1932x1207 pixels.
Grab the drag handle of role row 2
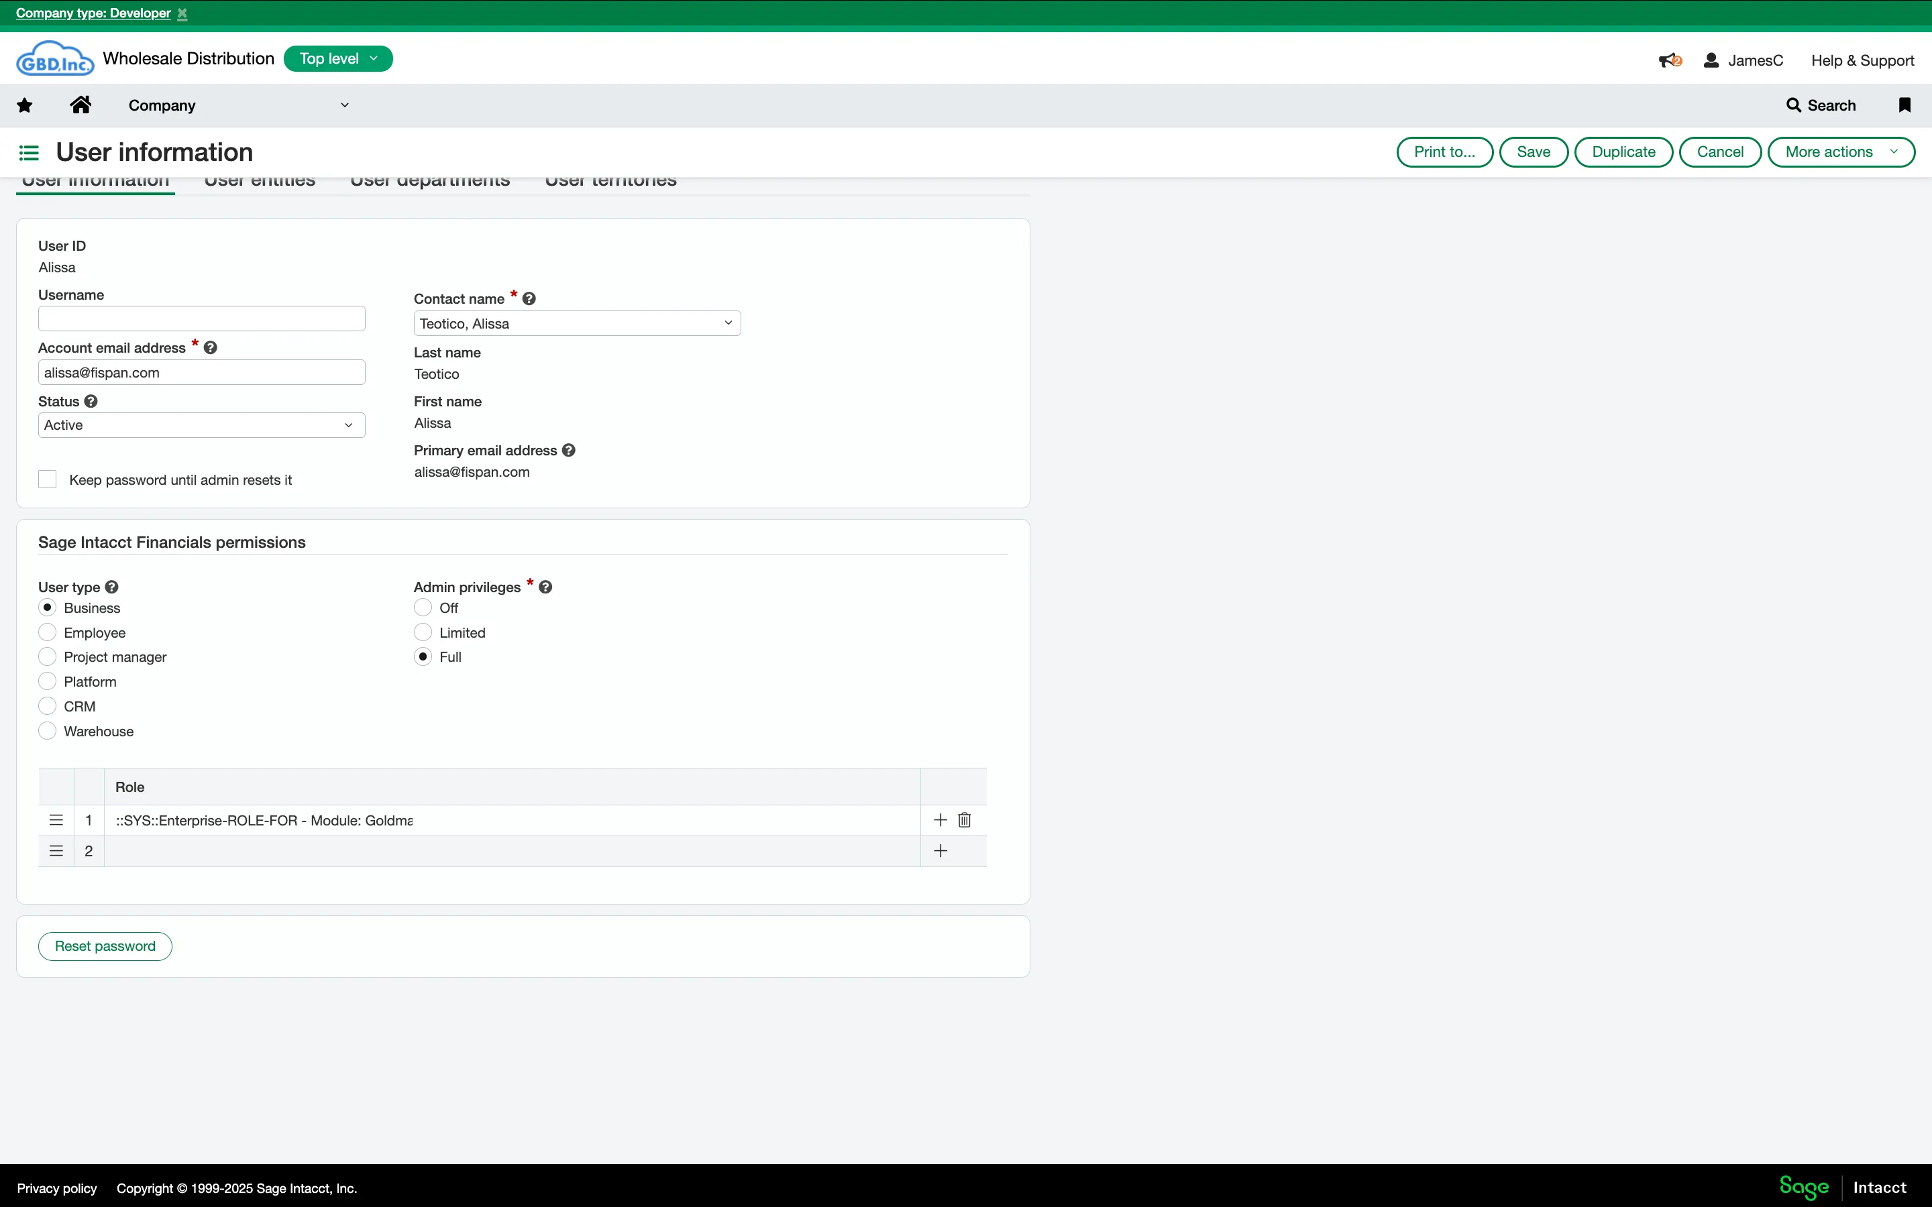pyautogui.click(x=56, y=851)
